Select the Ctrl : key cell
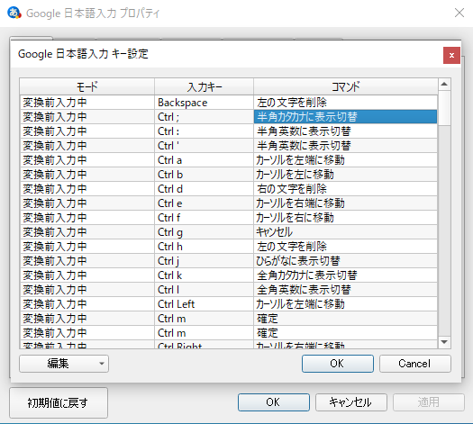 (x=204, y=131)
